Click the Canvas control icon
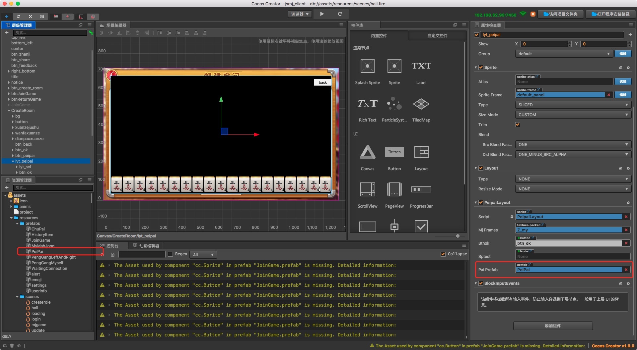Image resolution: width=637 pixels, height=350 pixels. 367,152
